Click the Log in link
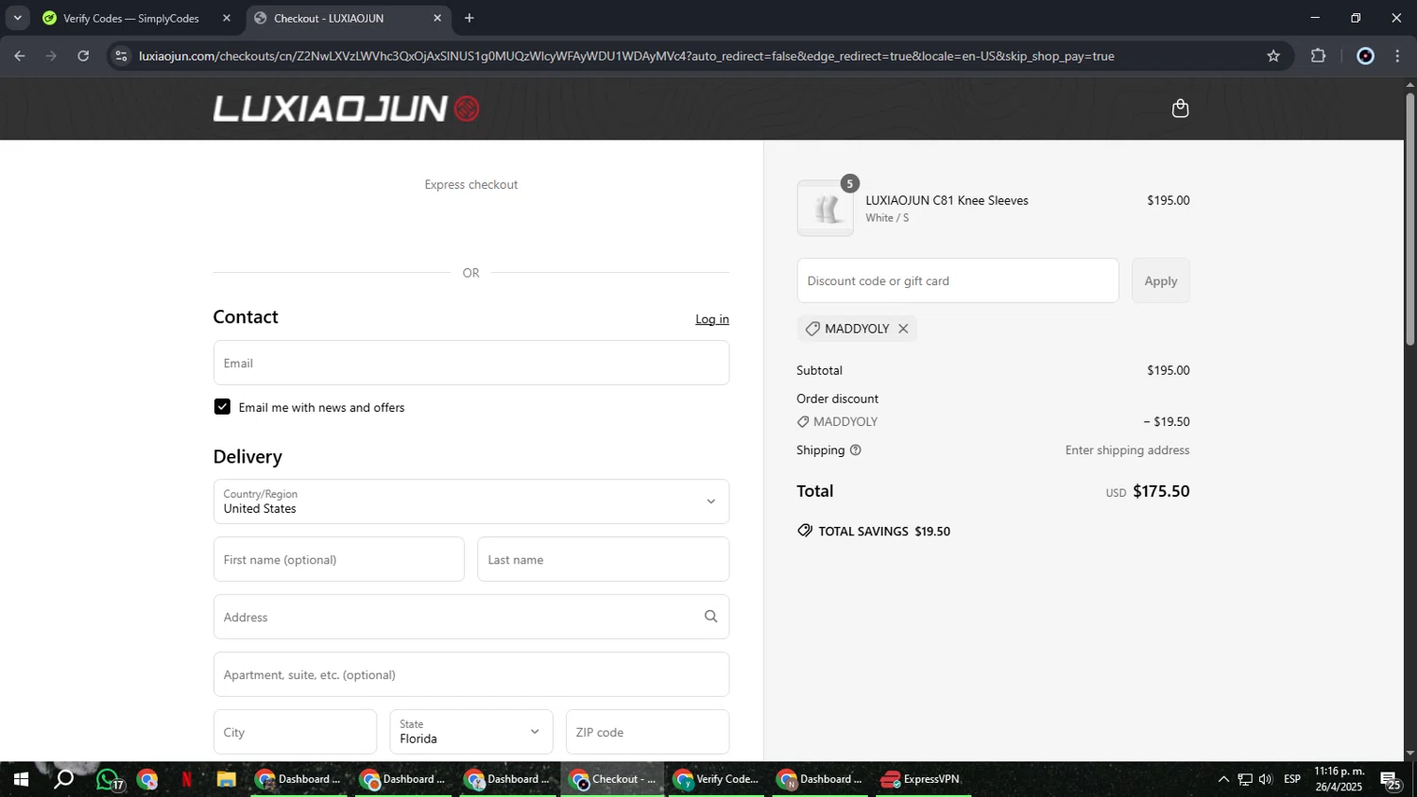1417x797 pixels. click(712, 319)
